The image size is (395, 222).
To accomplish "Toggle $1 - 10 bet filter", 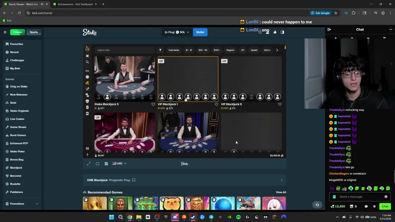I will [189, 50].
